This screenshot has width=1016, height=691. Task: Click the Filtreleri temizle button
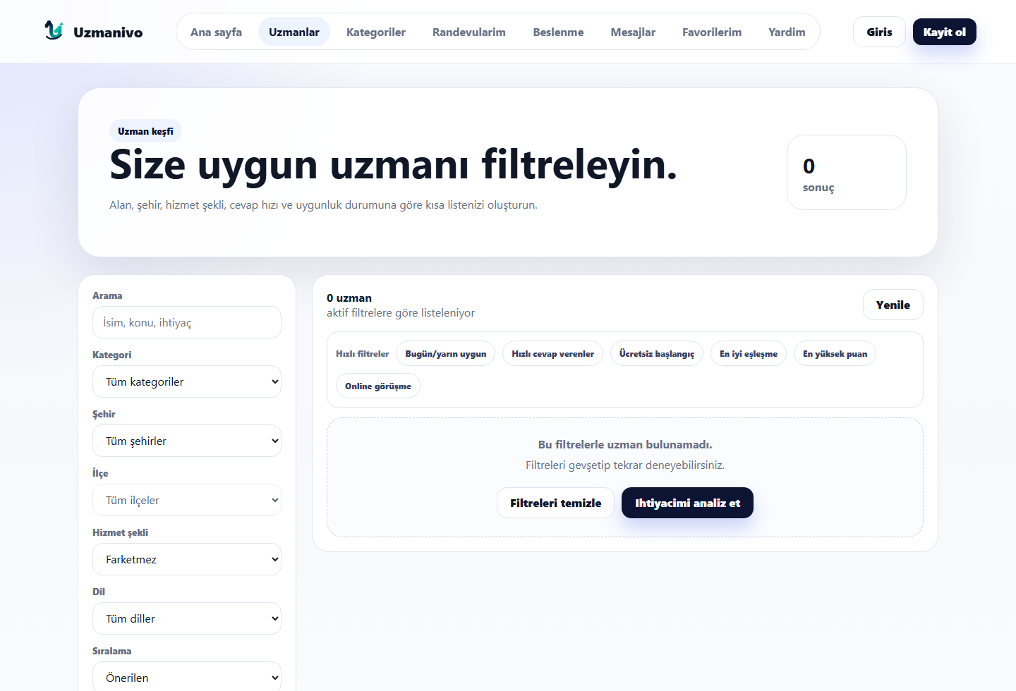click(x=555, y=503)
